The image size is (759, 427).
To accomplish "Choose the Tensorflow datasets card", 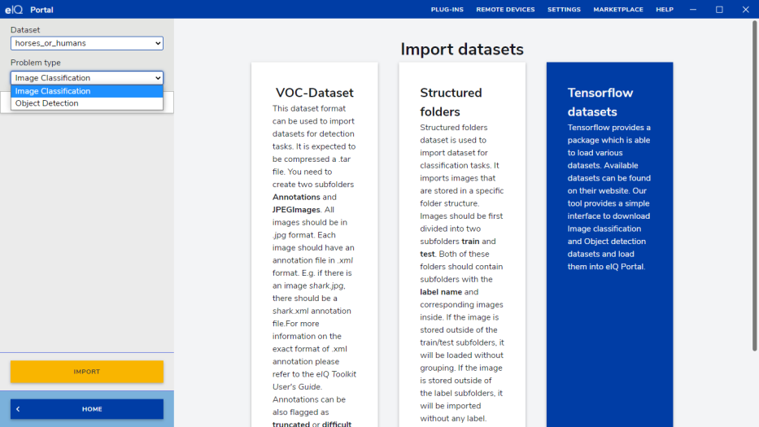I will pyautogui.click(x=609, y=244).
